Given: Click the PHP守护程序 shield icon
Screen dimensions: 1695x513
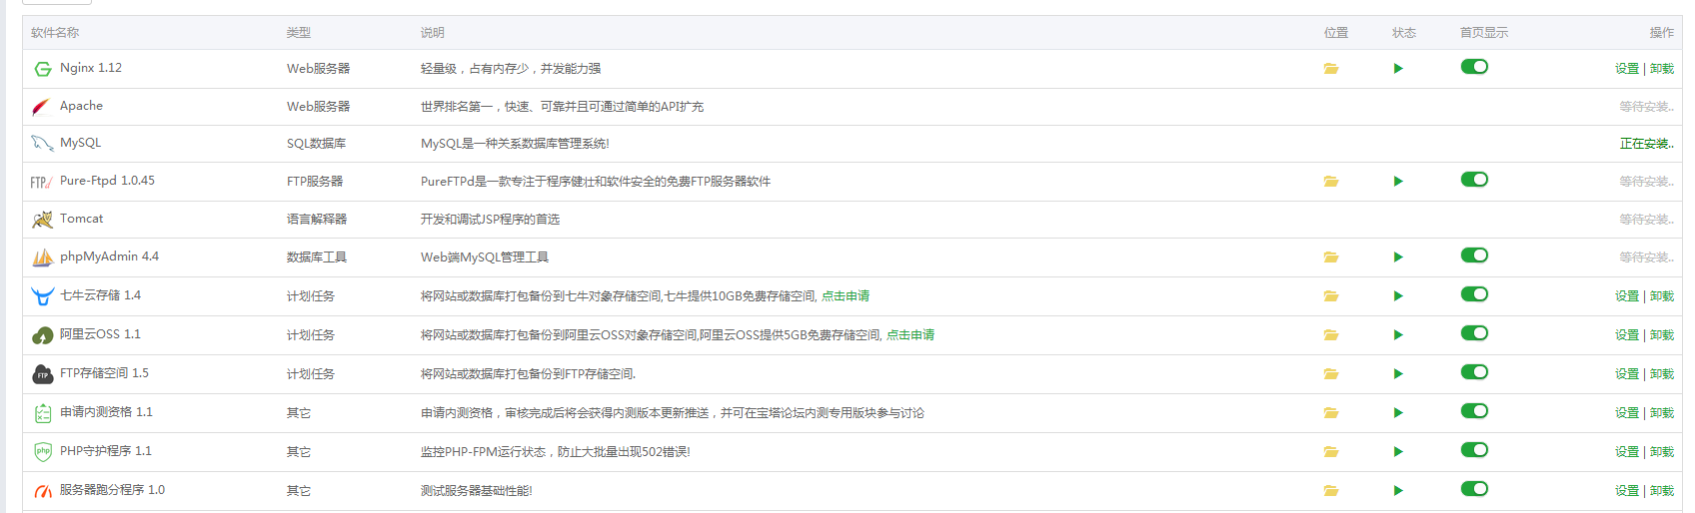Looking at the screenshot, I should 42,452.
